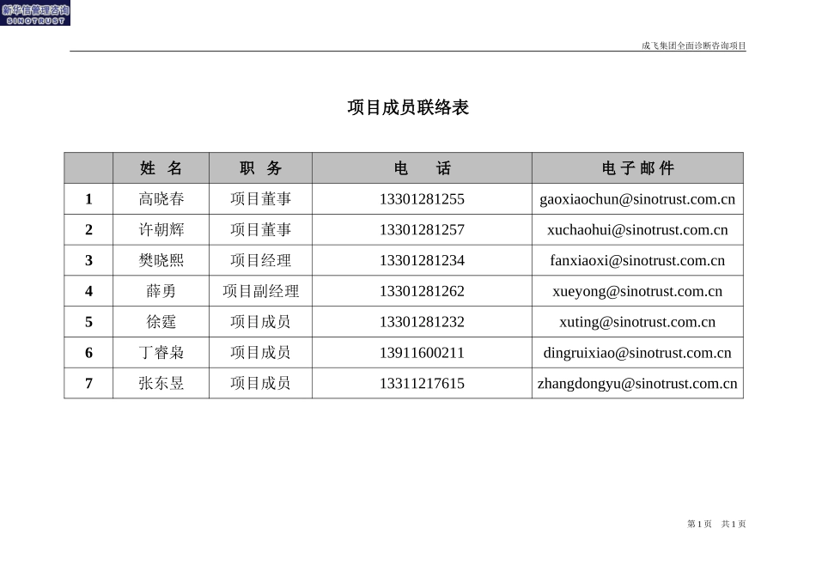Click the column header 电 话
The height and width of the screenshot is (577, 816).
422,168
